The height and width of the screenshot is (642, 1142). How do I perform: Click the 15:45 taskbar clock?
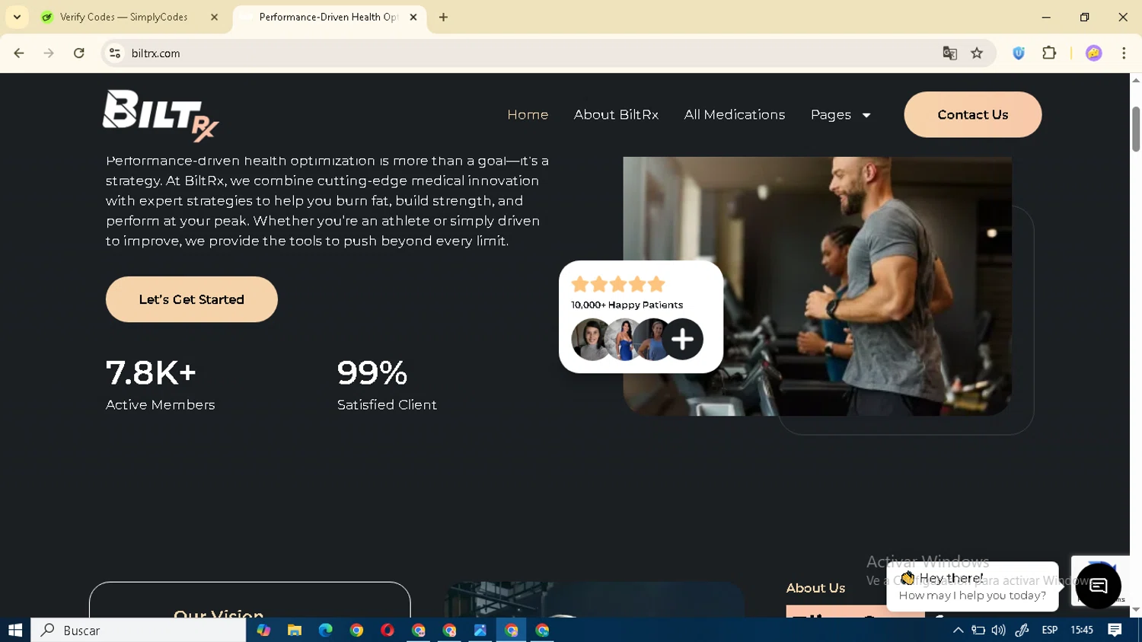click(x=1082, y=631)
